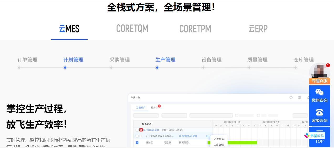The image size is (334, 148).
Task: Select the 仓库管理 step label
Action: click(304, 60)
